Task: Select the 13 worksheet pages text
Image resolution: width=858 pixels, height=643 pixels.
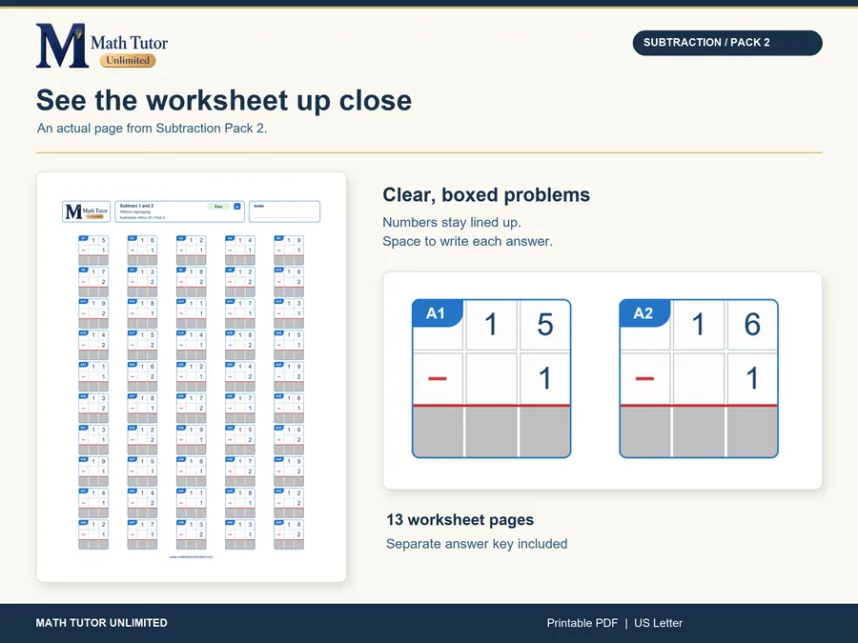Action: point(460,520)
